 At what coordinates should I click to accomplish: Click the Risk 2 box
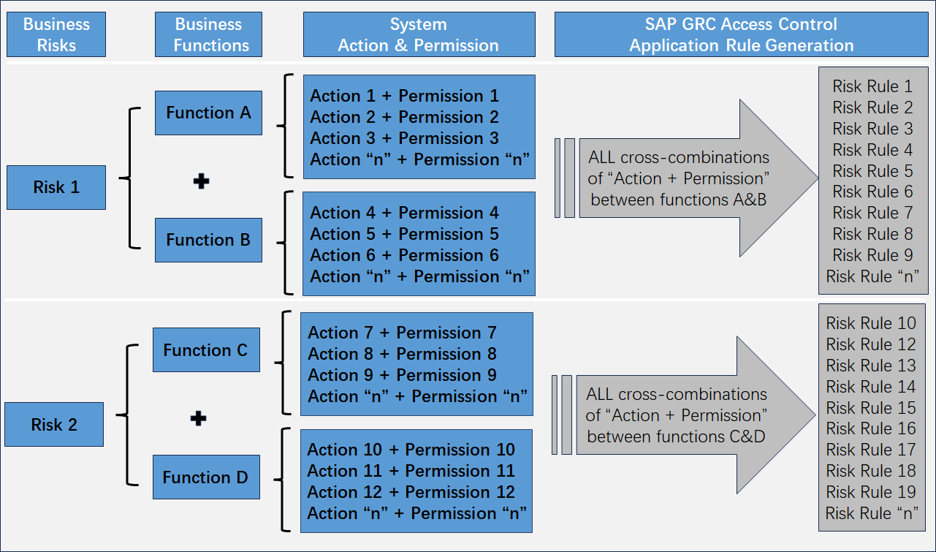(54, 425)
